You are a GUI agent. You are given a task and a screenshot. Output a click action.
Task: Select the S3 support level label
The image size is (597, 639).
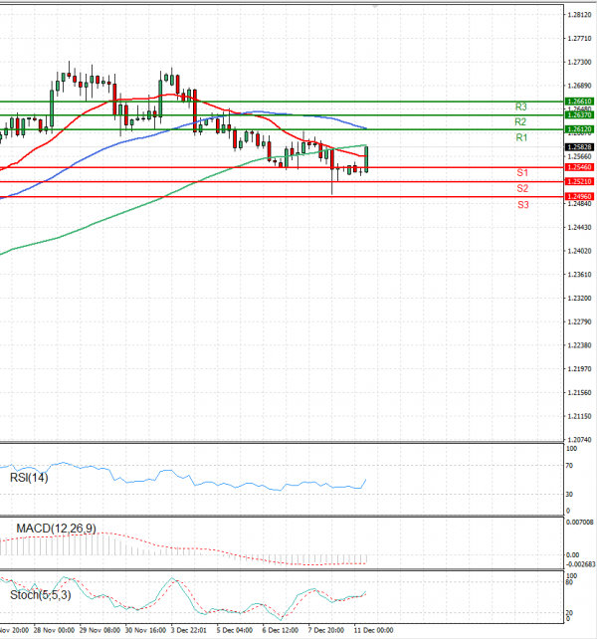point(521,204)
